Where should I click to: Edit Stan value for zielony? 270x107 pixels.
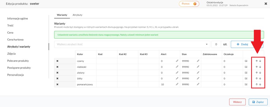[198, 72]
